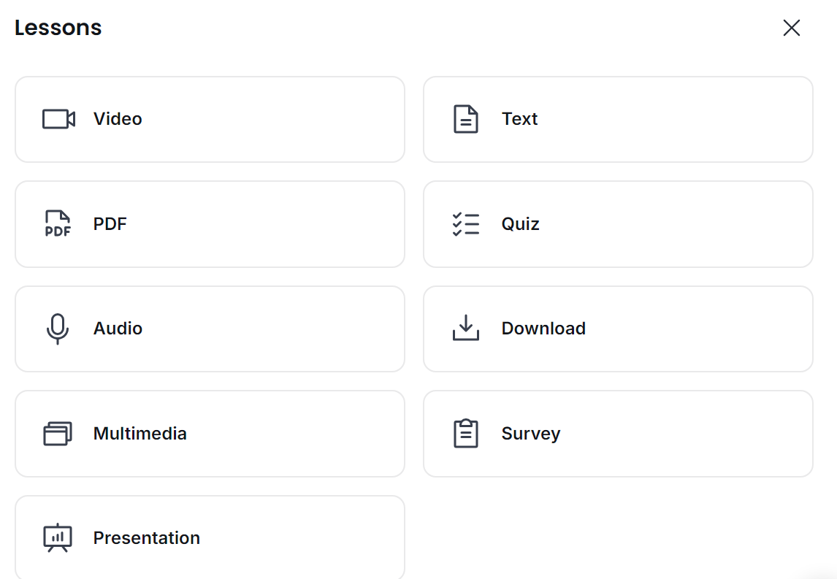Add a Text lesson
This screenshot has height=579, width=837.
pos(618,118)
